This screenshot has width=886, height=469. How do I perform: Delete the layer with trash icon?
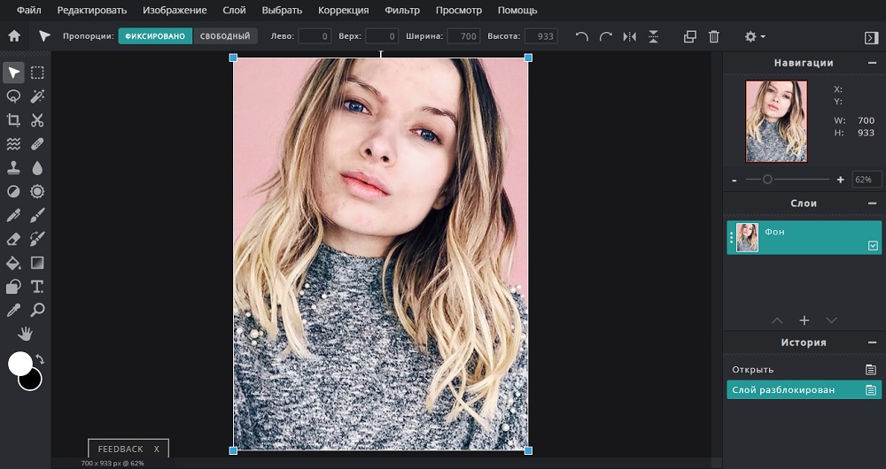[714, 36]
